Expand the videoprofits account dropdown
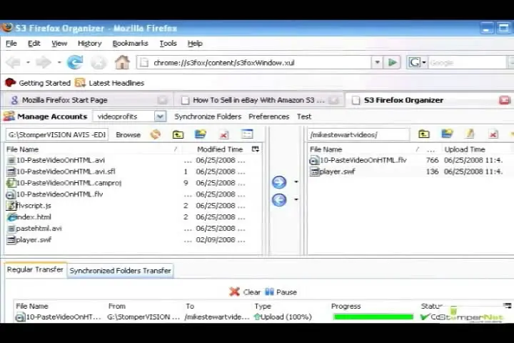 coord(160,116)
